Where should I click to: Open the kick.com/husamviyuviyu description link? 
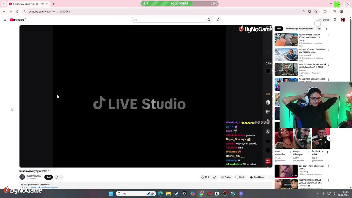pos(42,187)
